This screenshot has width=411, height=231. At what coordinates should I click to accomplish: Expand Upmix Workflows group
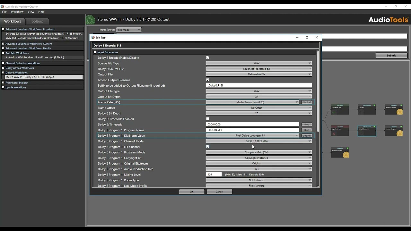3,87
